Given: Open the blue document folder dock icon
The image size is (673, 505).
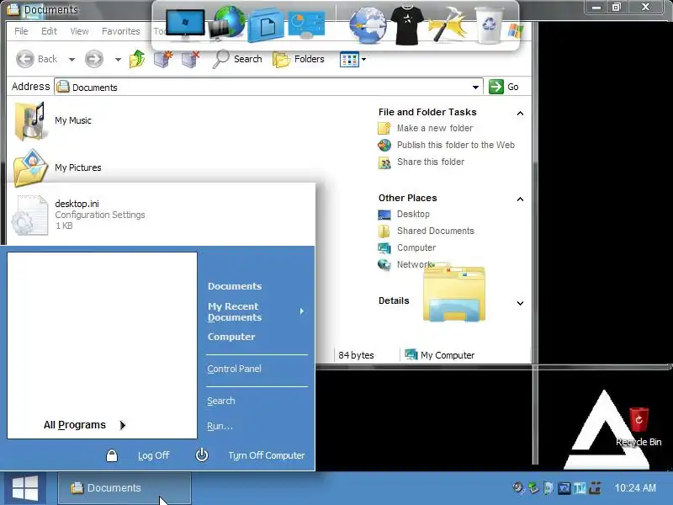Looking at the screenshot, I should click(x=266, y=26).
